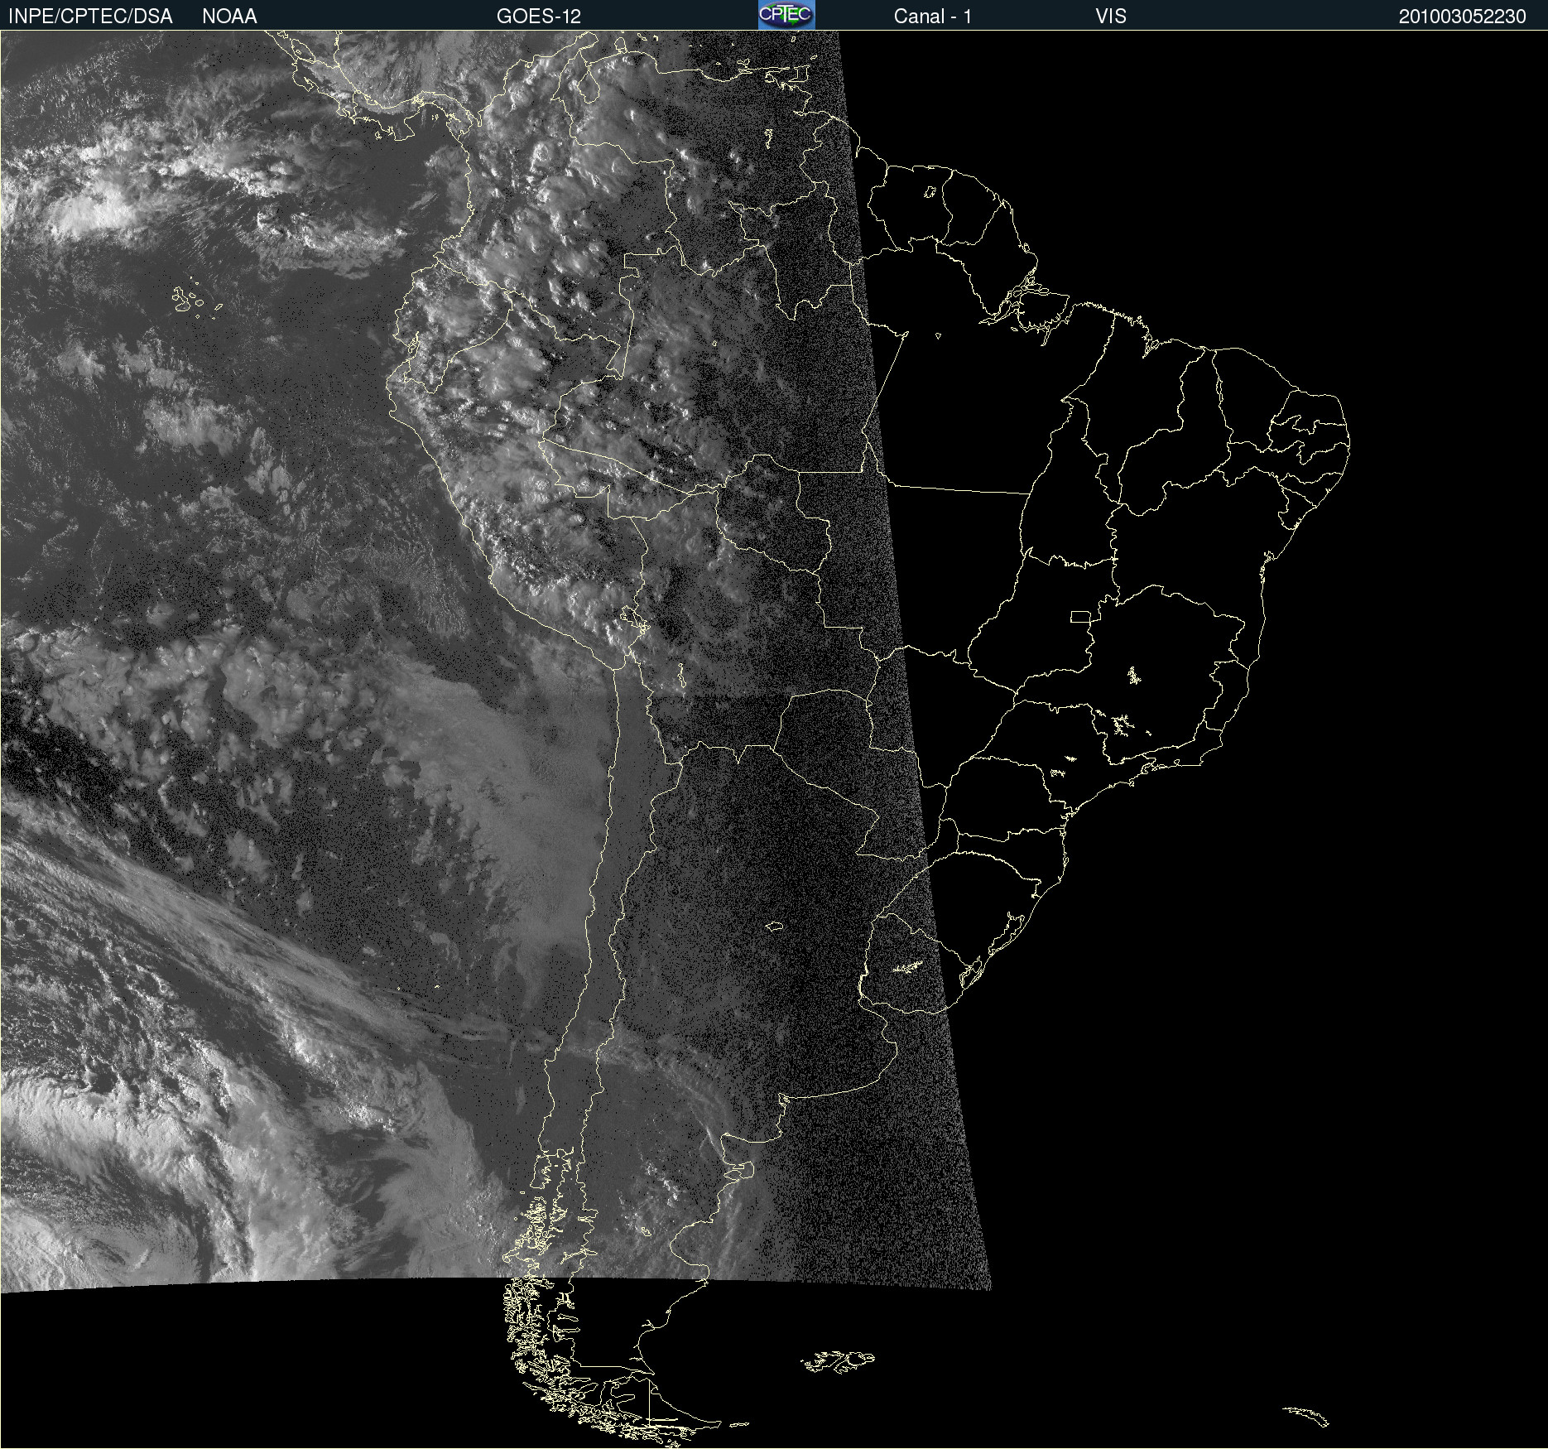
Task: Click the VIS channel label
Action: [x=1111, y=17]
